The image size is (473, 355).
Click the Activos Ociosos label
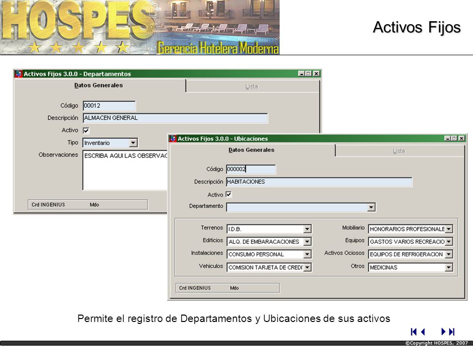[344, 253]
